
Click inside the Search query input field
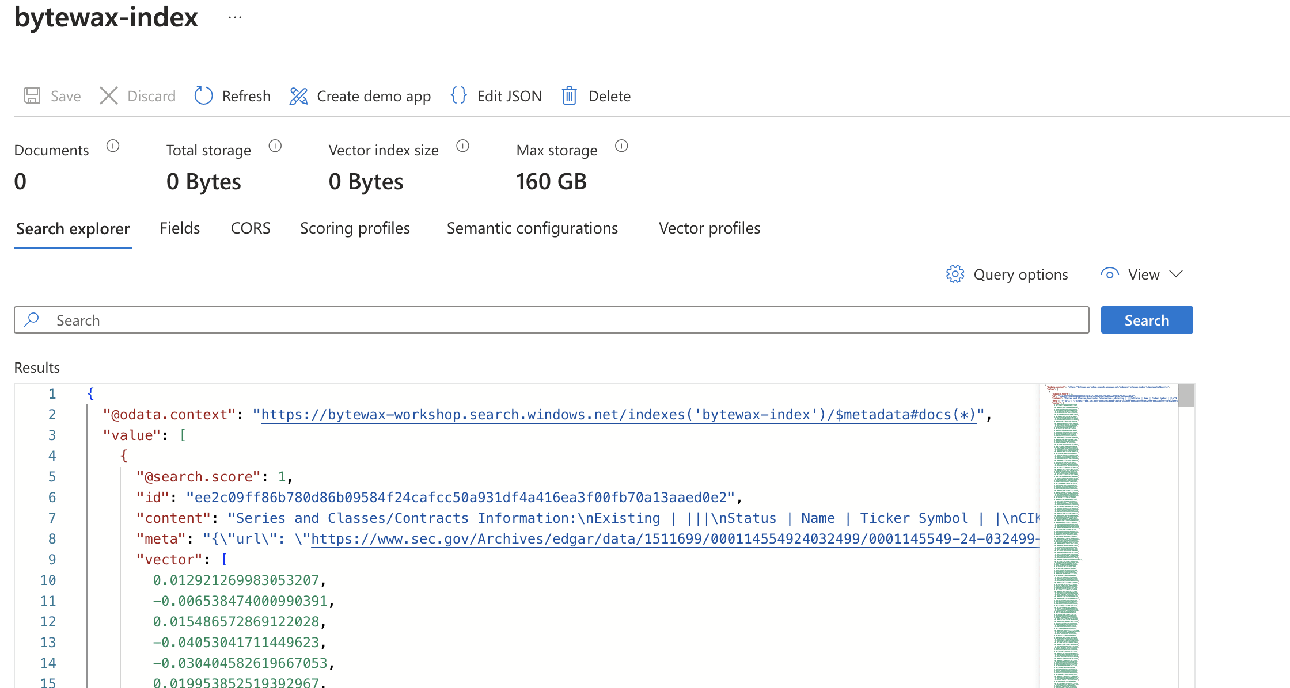[x=553, y=320]
